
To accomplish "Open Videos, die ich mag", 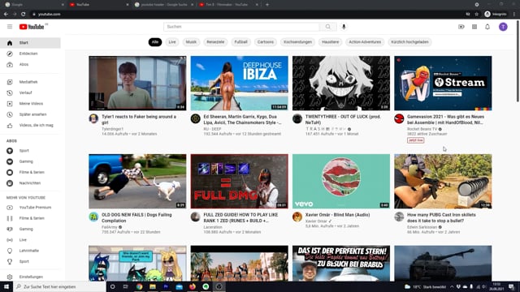I will (x=30, y=126).
